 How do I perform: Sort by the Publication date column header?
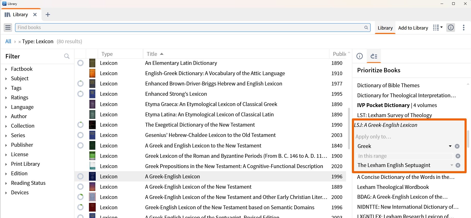click(x=339, y=54)
